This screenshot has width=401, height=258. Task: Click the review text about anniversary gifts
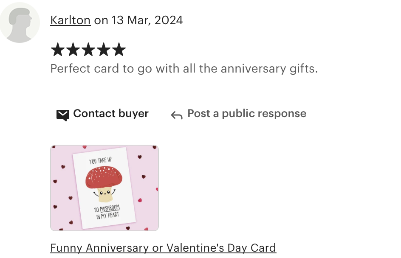point(184,69)
